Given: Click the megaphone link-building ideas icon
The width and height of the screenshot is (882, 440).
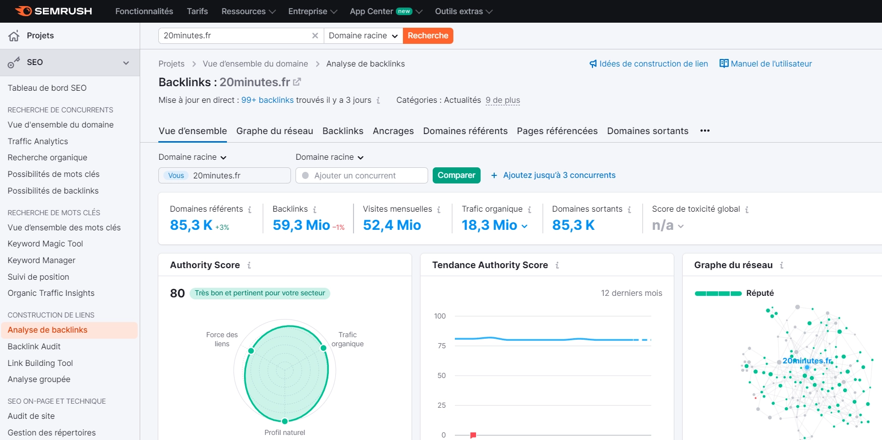Looking at the screenshot, I should click(593, 64).
